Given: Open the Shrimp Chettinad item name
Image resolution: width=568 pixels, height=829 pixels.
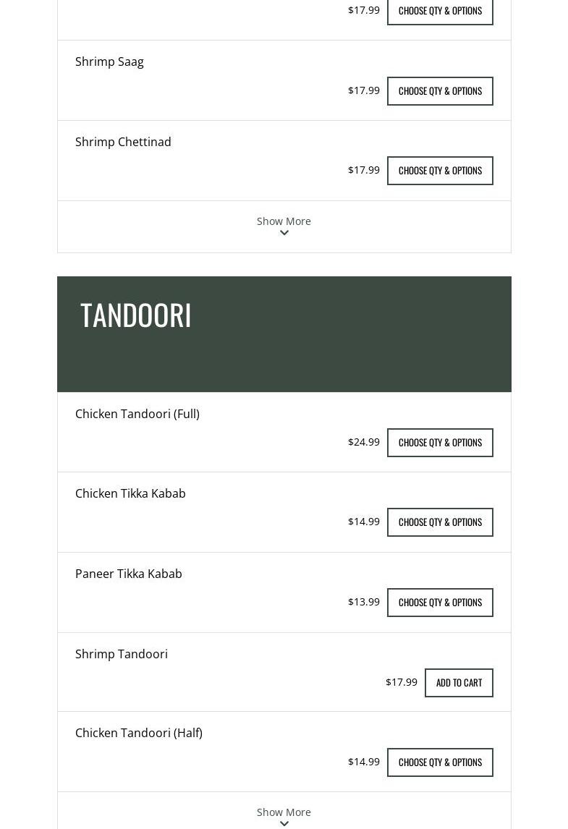Looking at the screenshot, I should pos(123,142).
